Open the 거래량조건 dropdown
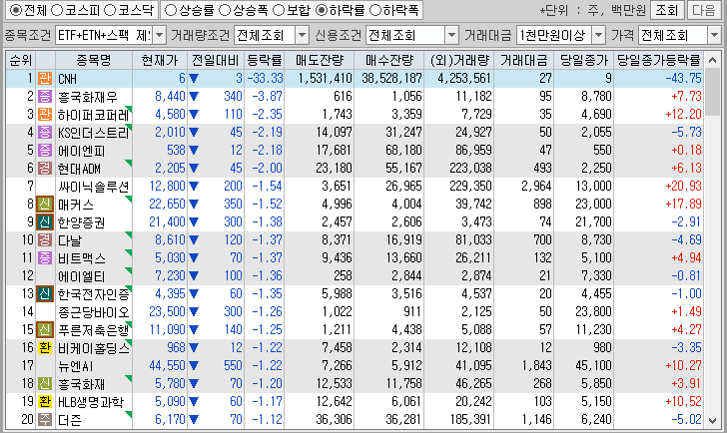 (302, 35)
